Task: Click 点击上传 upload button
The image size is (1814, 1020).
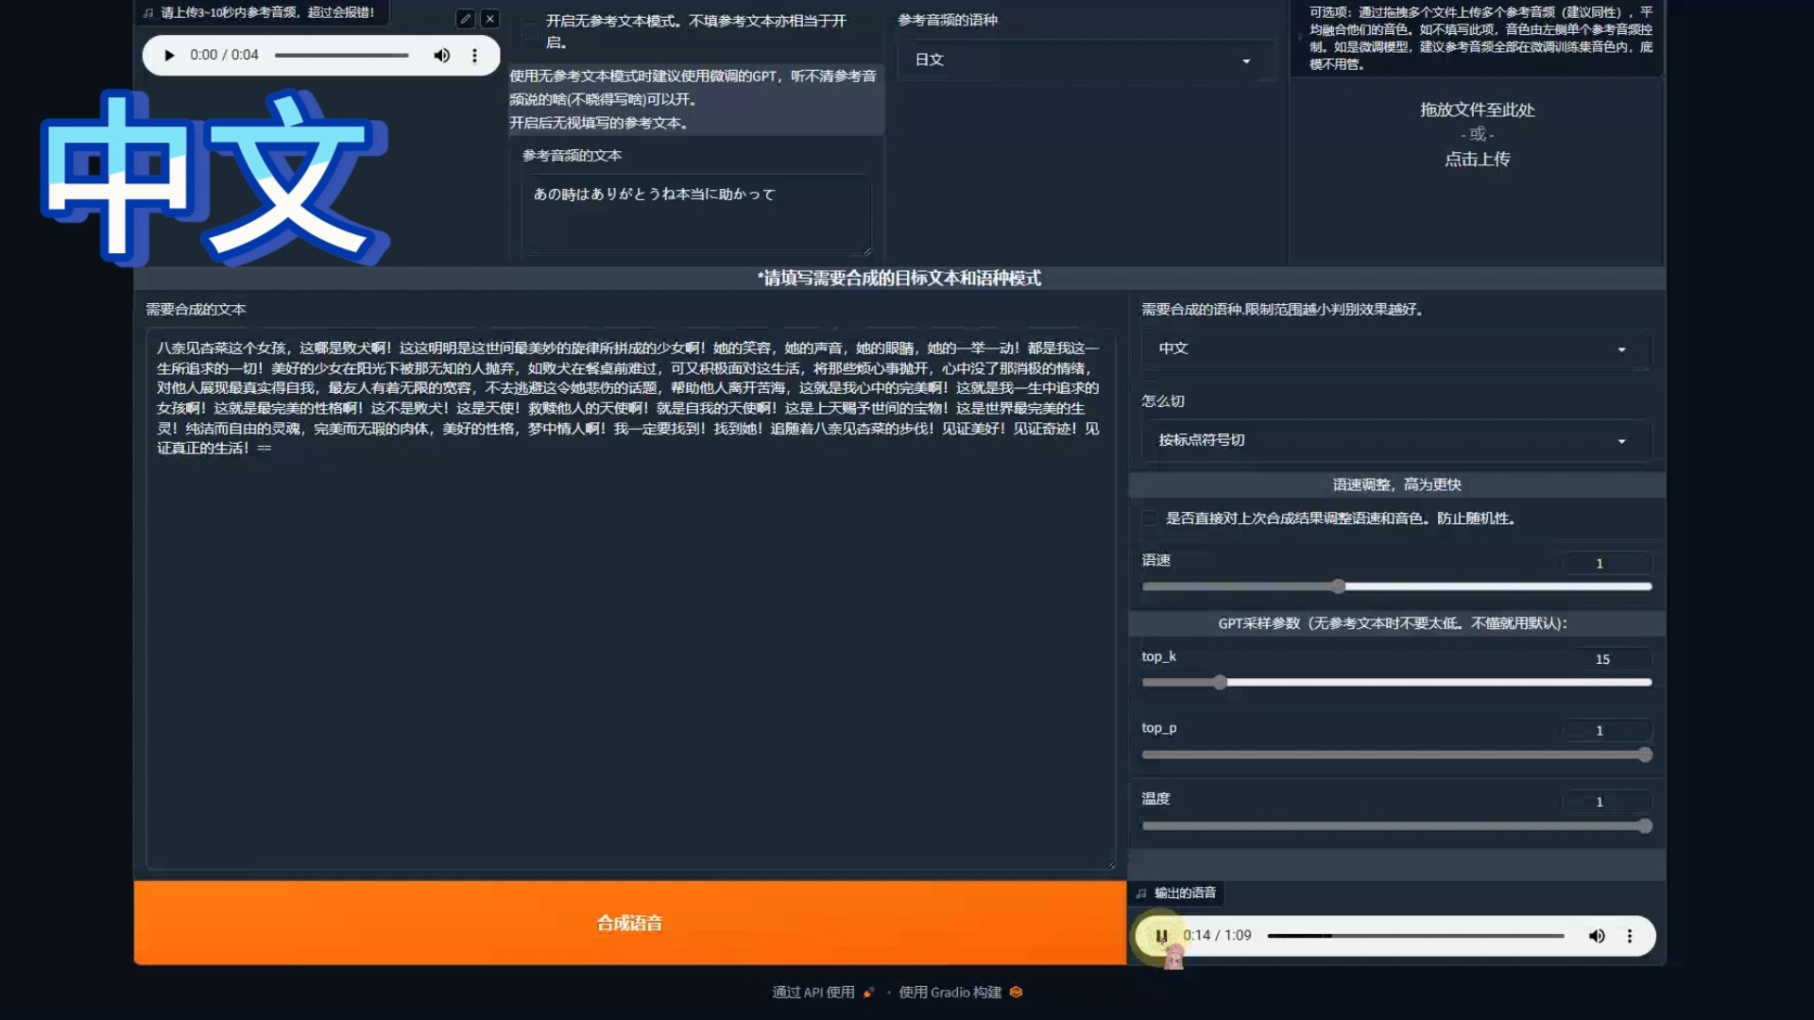Action: [1475, 158]
